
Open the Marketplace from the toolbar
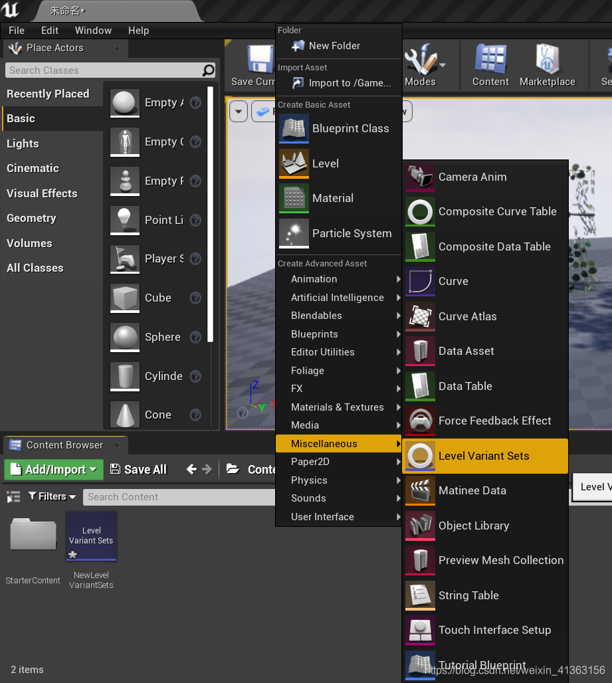click(x=547, y=64)
